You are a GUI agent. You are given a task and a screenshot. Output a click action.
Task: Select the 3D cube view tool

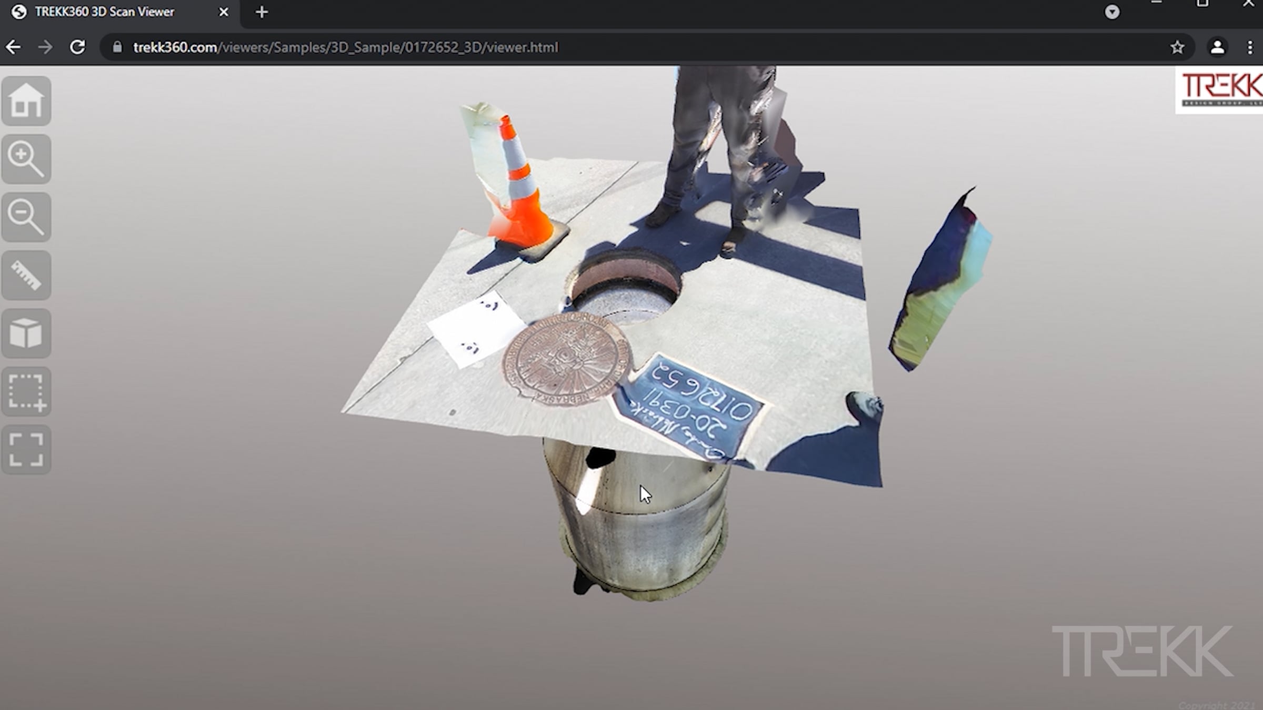click(x=26, y=333)
